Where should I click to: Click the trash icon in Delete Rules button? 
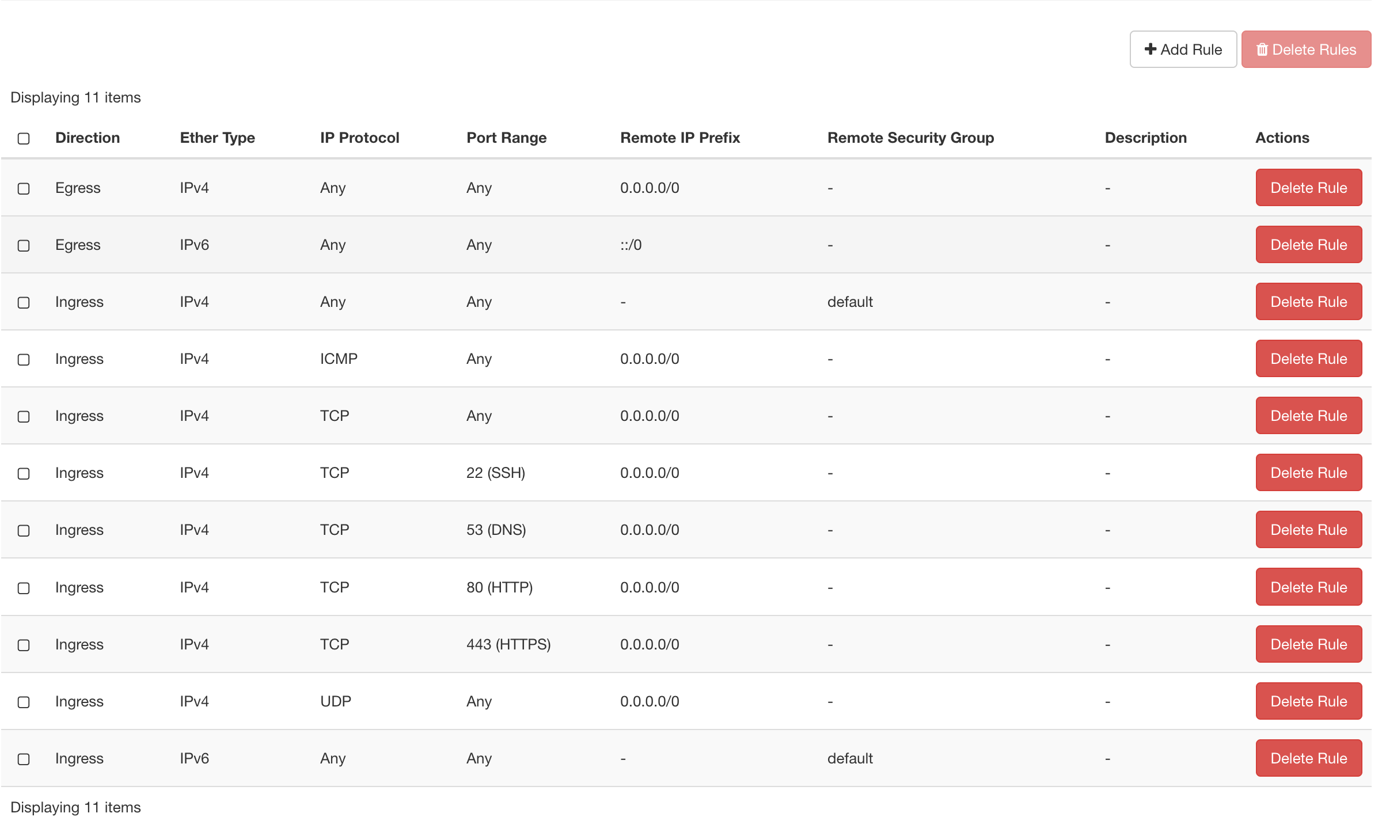[x=1262, y=50]
